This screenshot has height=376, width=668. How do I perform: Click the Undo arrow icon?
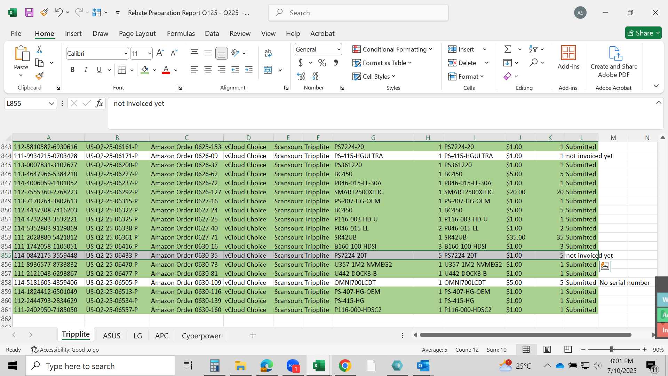[x=58, y=13]
